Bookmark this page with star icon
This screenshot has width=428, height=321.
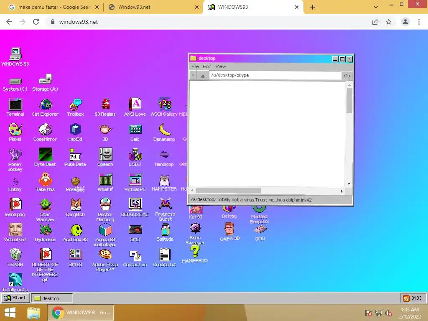coord(389,22)
